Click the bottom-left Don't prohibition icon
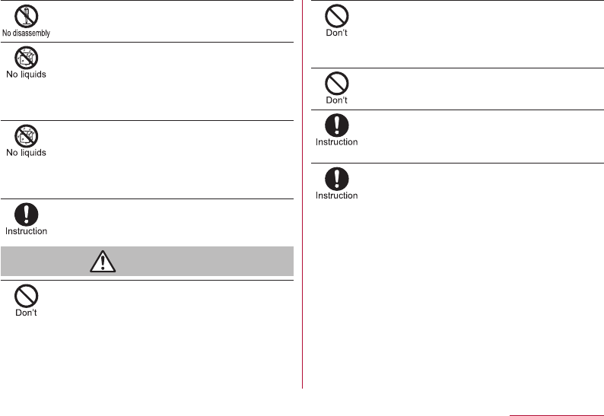This screenshot has width=604, height=416. point(26,296)
